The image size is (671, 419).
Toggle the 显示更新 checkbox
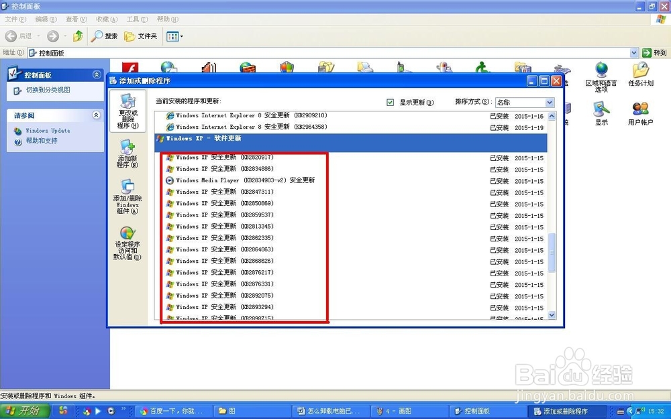390,102
